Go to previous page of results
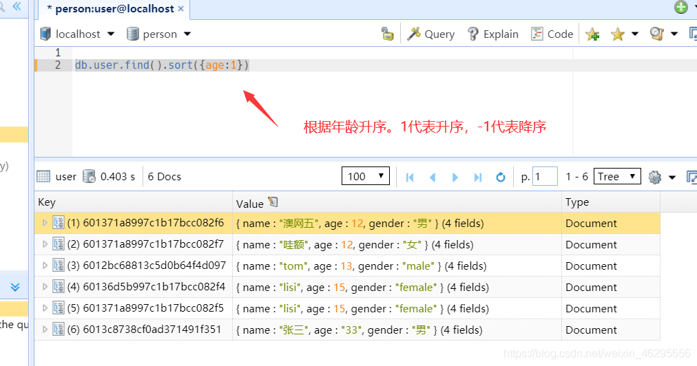 coord(433,177)
